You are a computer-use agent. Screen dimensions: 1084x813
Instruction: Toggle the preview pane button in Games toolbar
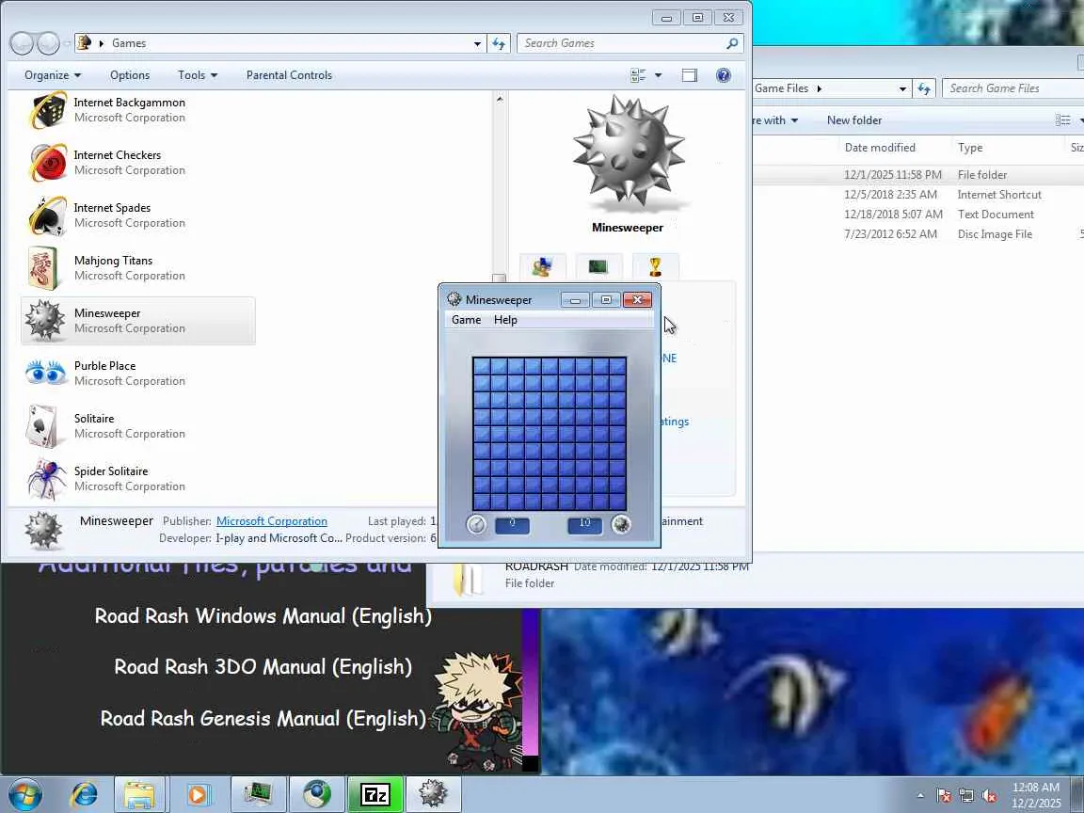click(689, 75)
